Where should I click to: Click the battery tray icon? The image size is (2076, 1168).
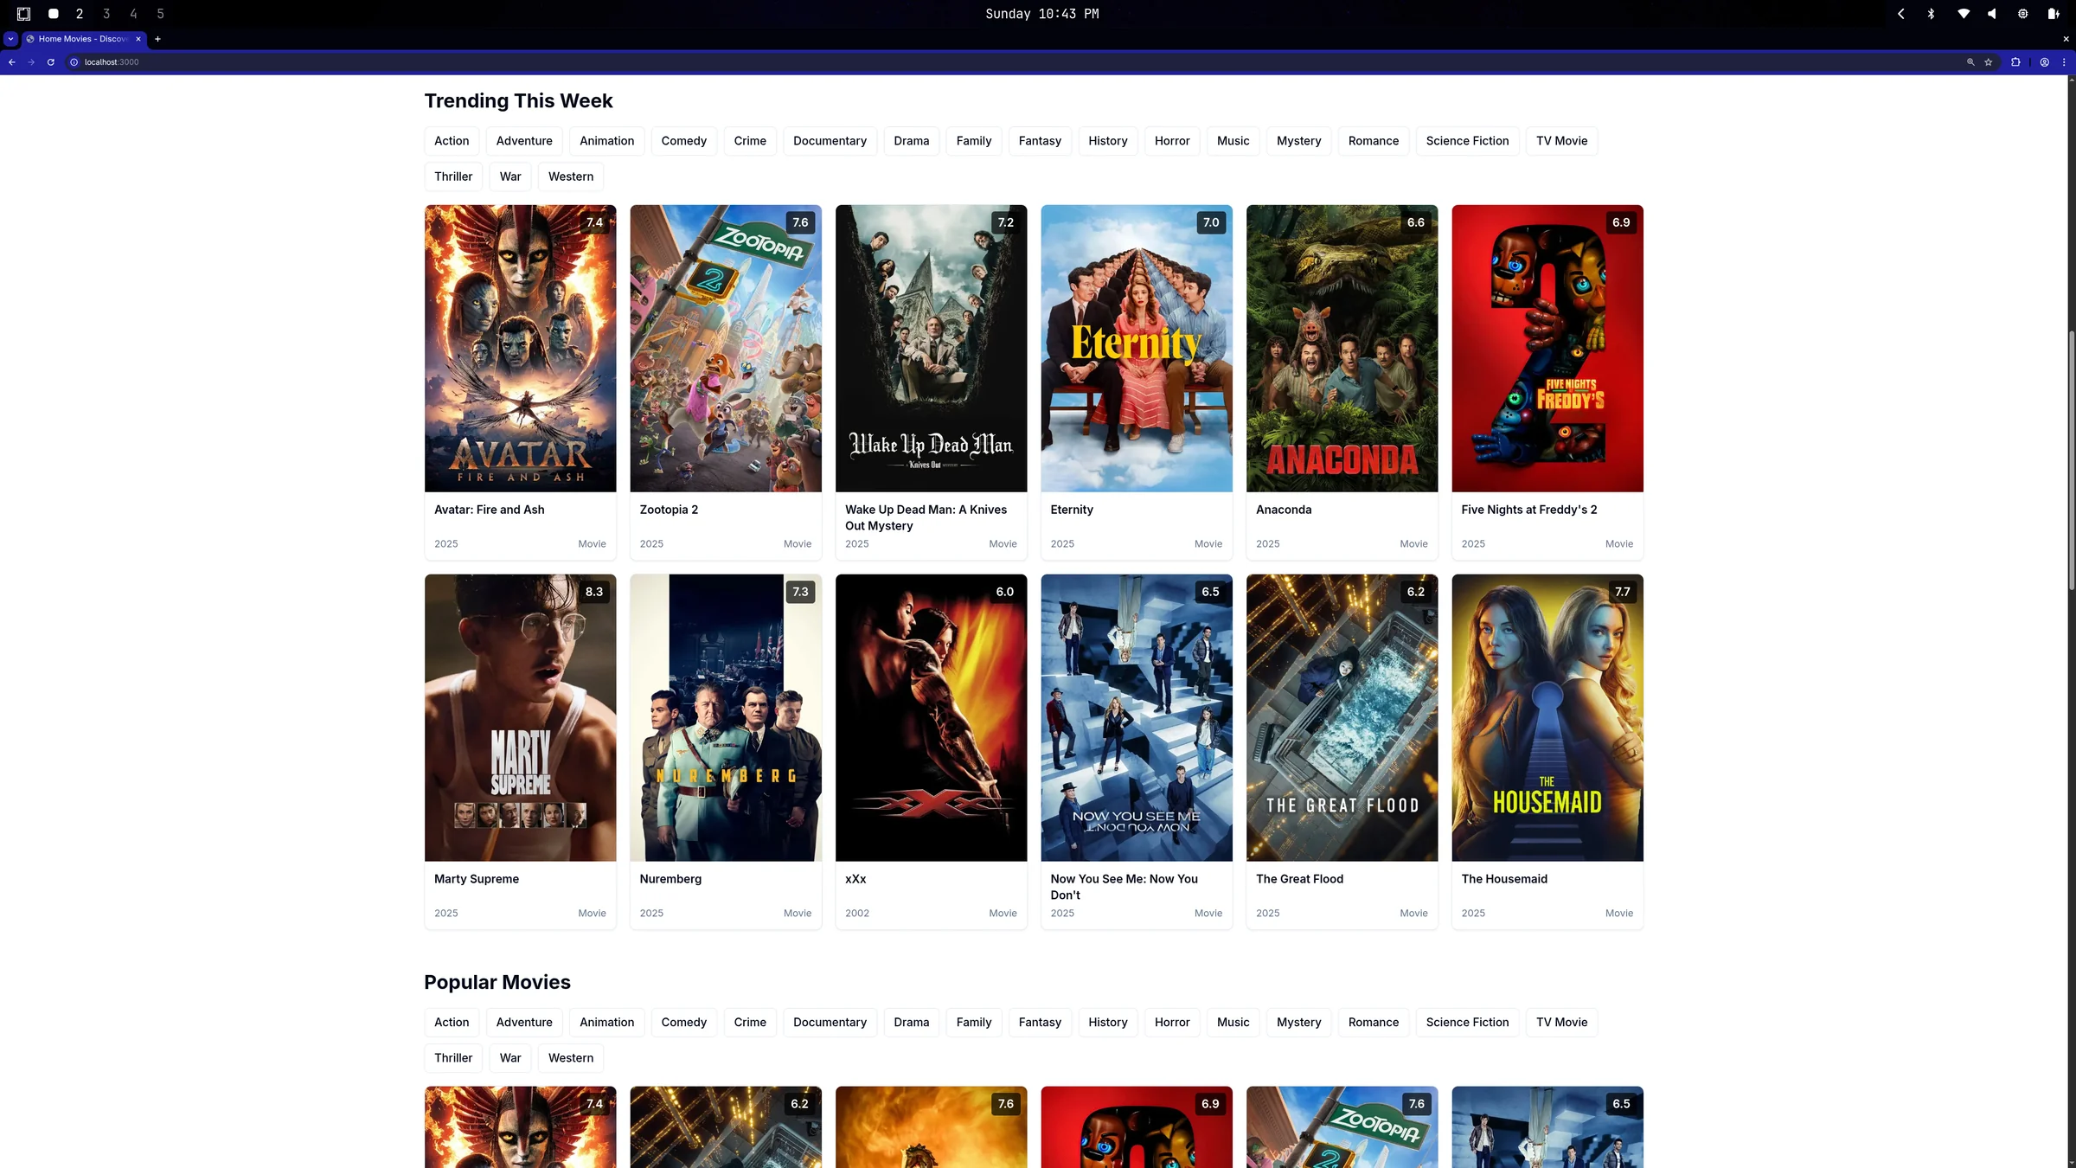coord(2053,14)
